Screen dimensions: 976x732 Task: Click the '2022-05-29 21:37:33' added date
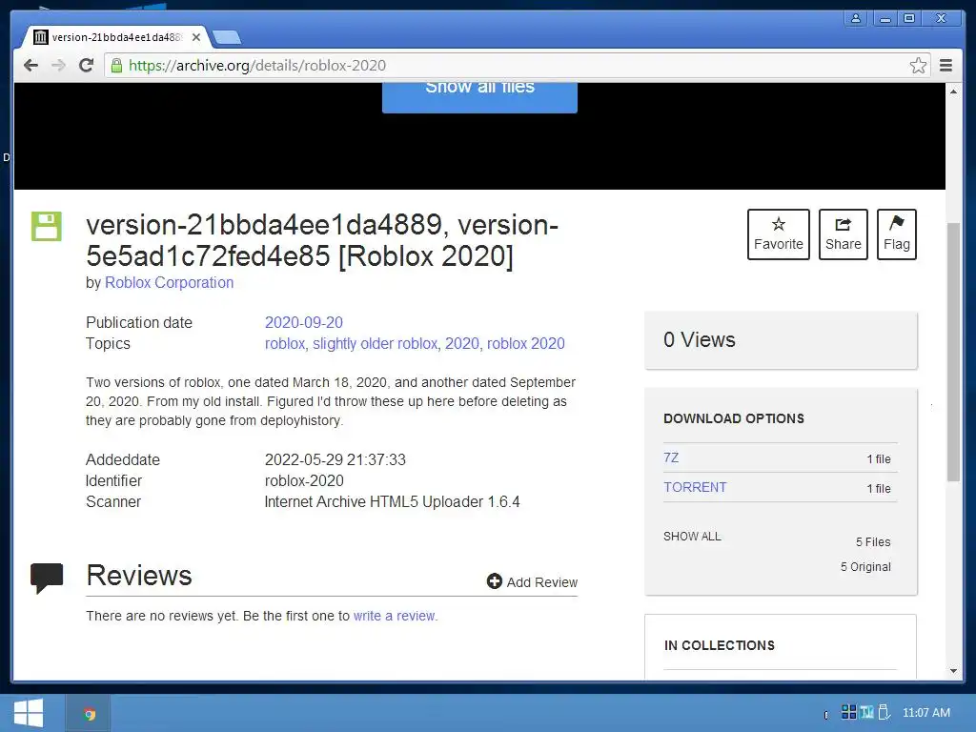[335, 459]
